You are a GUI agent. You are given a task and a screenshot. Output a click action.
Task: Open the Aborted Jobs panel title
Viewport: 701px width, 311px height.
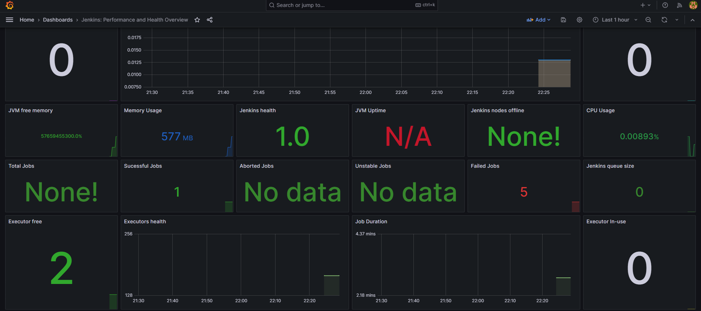[x=256, y=166]
